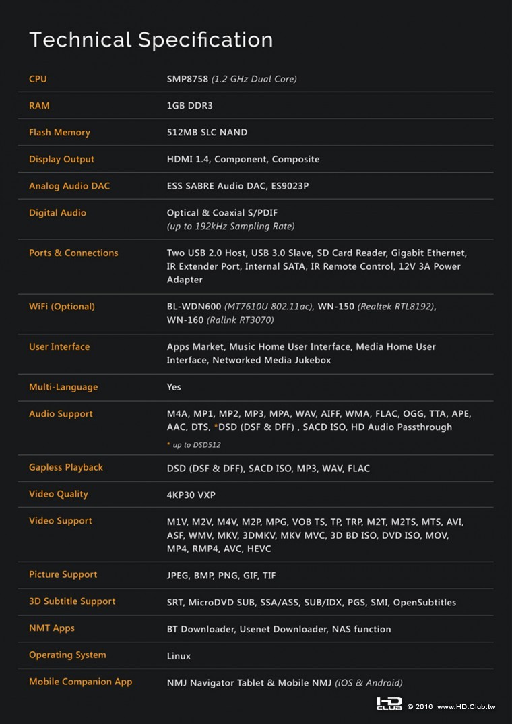Select the Audio Support label
This screenshot has width=512, height=724.
[x=61, y=414]
